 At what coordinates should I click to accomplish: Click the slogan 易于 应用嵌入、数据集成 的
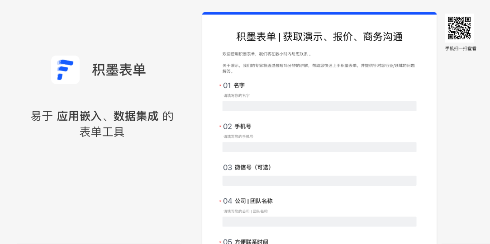coord(102,116)
